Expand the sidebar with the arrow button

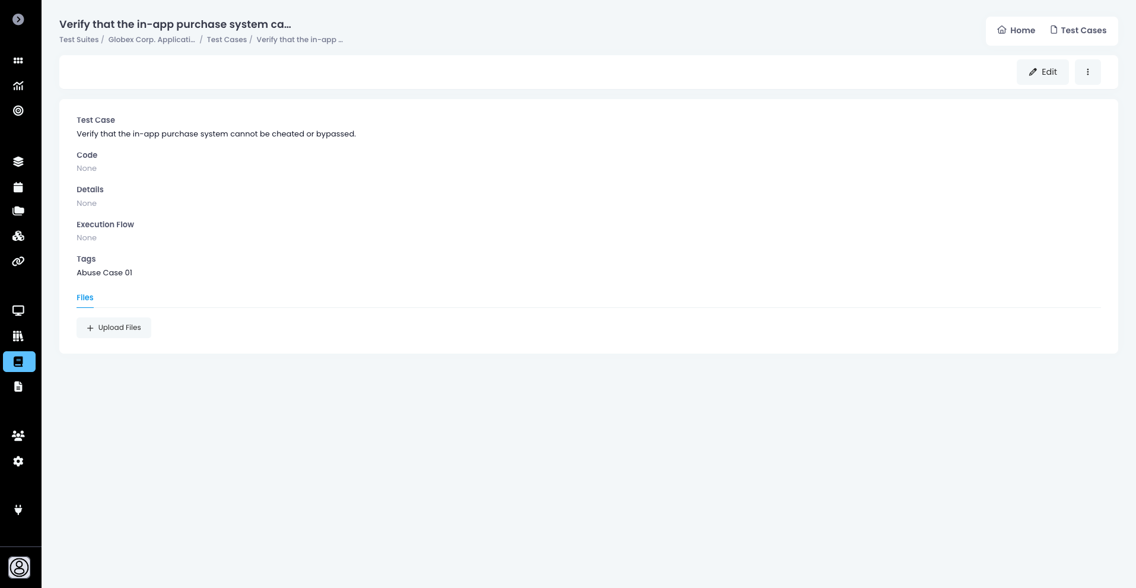[18, 20]
